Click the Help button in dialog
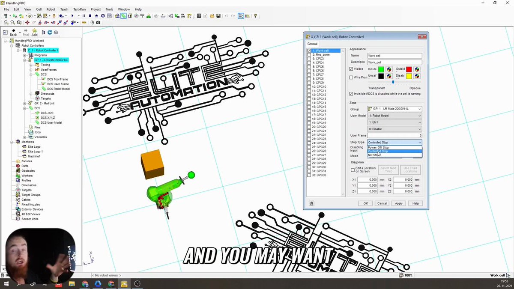Viewport: 514px width, 289px height. 415,203
